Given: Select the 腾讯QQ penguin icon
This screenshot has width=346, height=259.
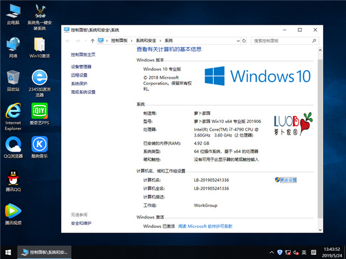Looking at the screenshot, I should click(x=13, y=181).
